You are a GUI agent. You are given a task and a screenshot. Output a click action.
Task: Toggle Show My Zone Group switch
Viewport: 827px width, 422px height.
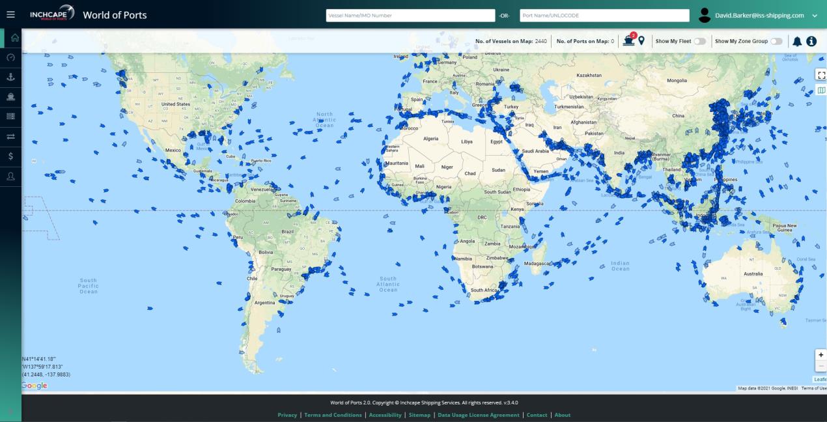(776, 41)
